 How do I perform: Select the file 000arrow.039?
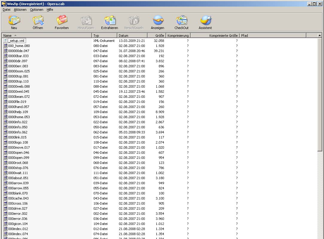pyautogui.click(x=18, y=183)
